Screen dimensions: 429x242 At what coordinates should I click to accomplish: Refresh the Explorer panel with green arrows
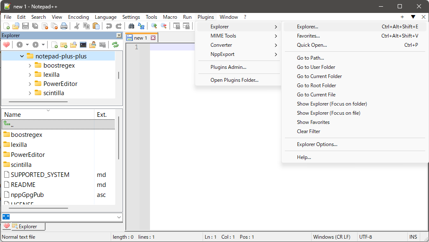115,45
